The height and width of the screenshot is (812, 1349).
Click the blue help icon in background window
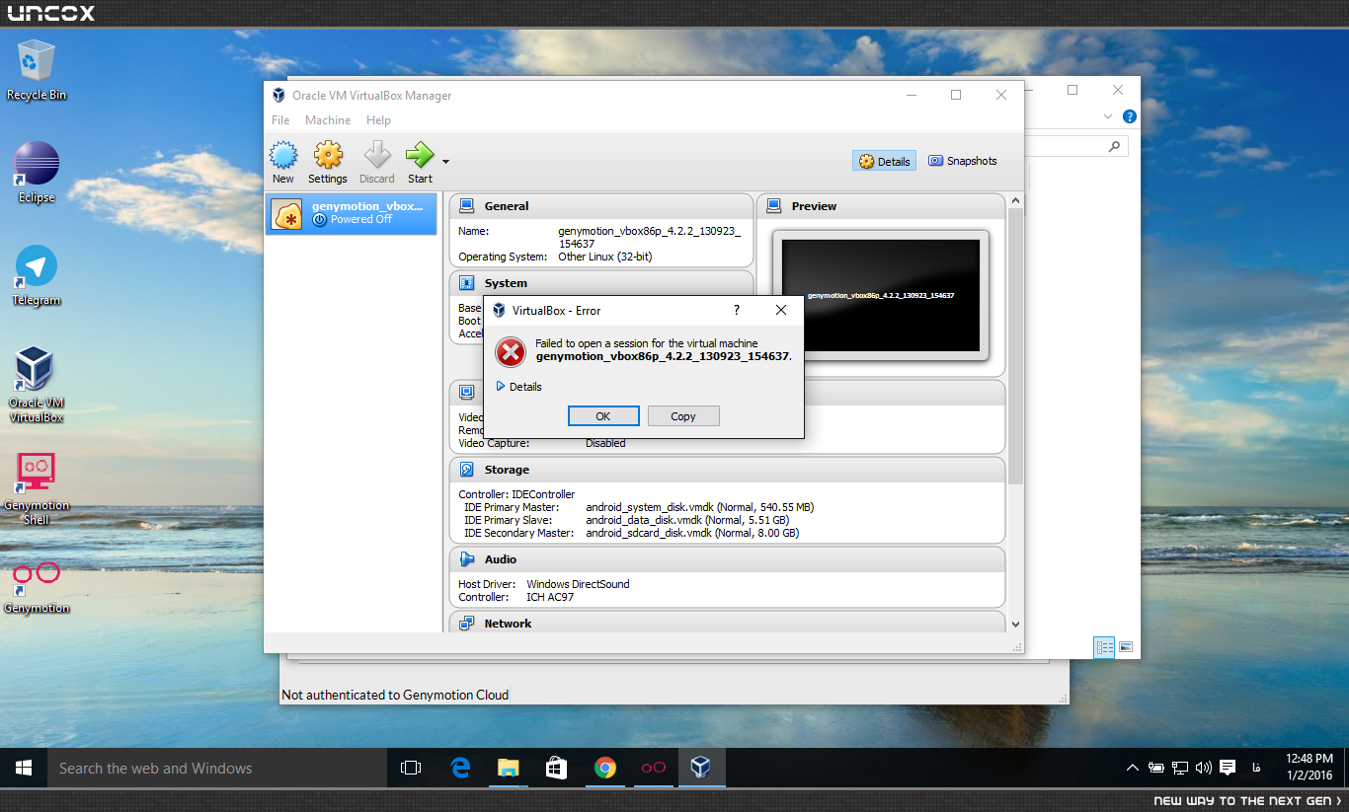point(1130,116)
